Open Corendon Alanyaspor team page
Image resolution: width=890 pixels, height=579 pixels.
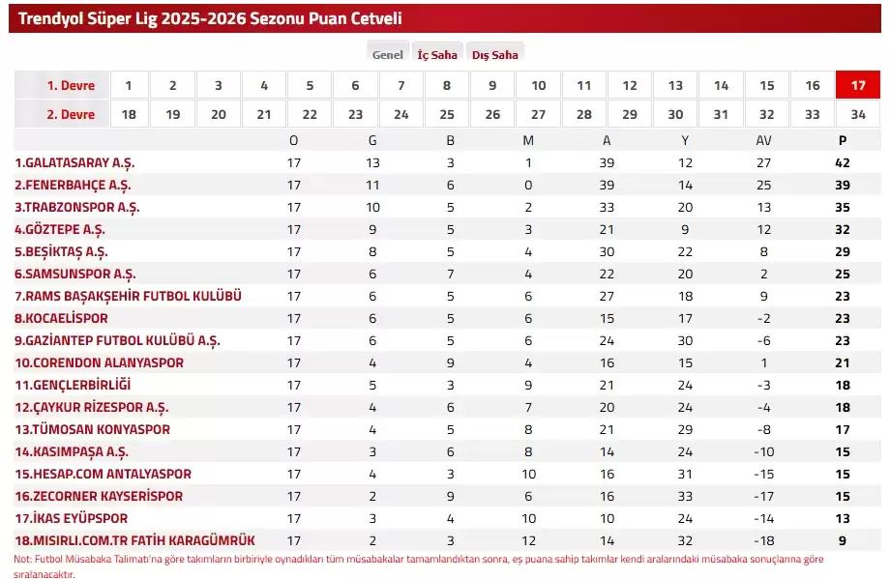[99, 362]
